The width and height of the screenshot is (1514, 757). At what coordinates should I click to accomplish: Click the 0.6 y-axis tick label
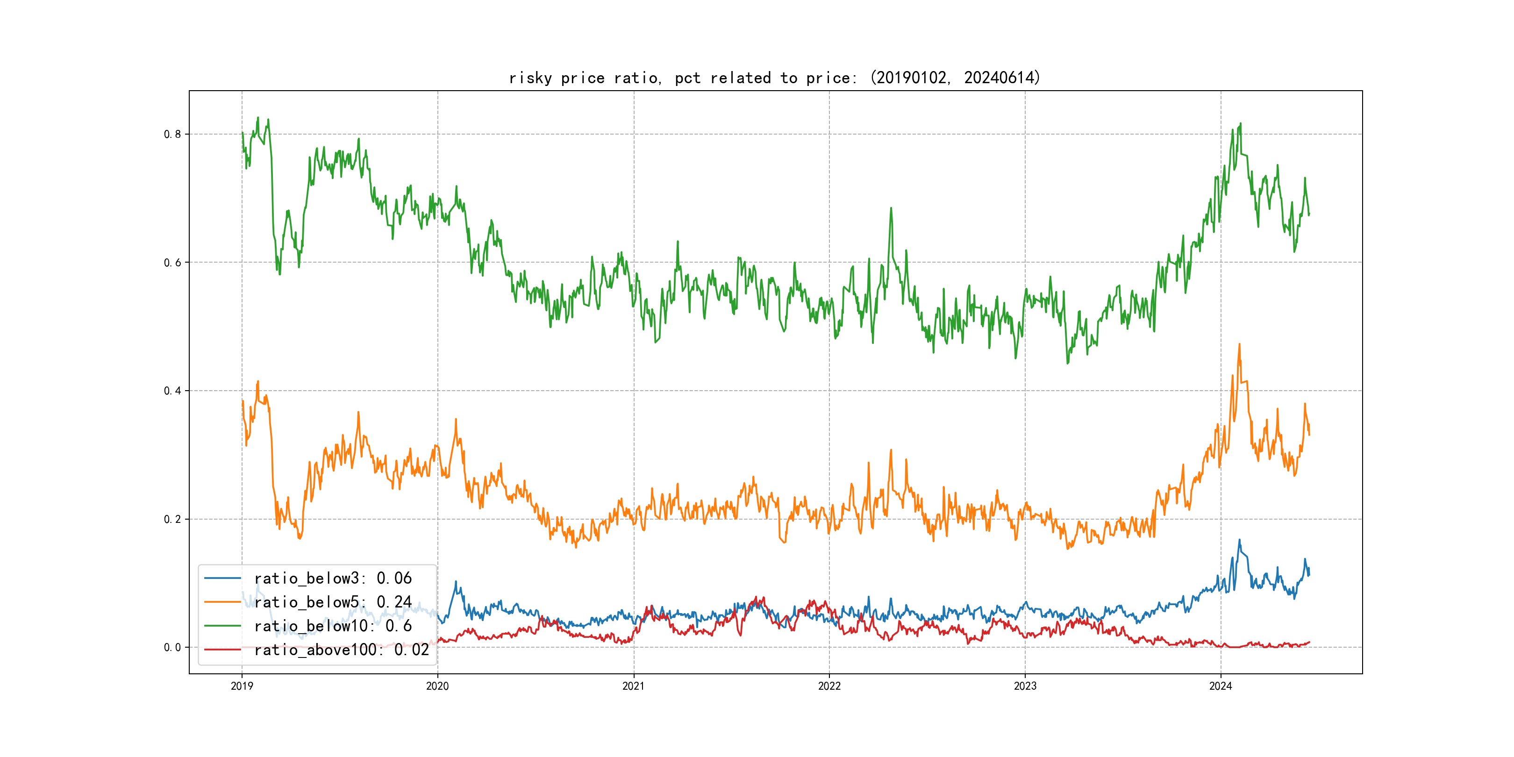point(172,263)
